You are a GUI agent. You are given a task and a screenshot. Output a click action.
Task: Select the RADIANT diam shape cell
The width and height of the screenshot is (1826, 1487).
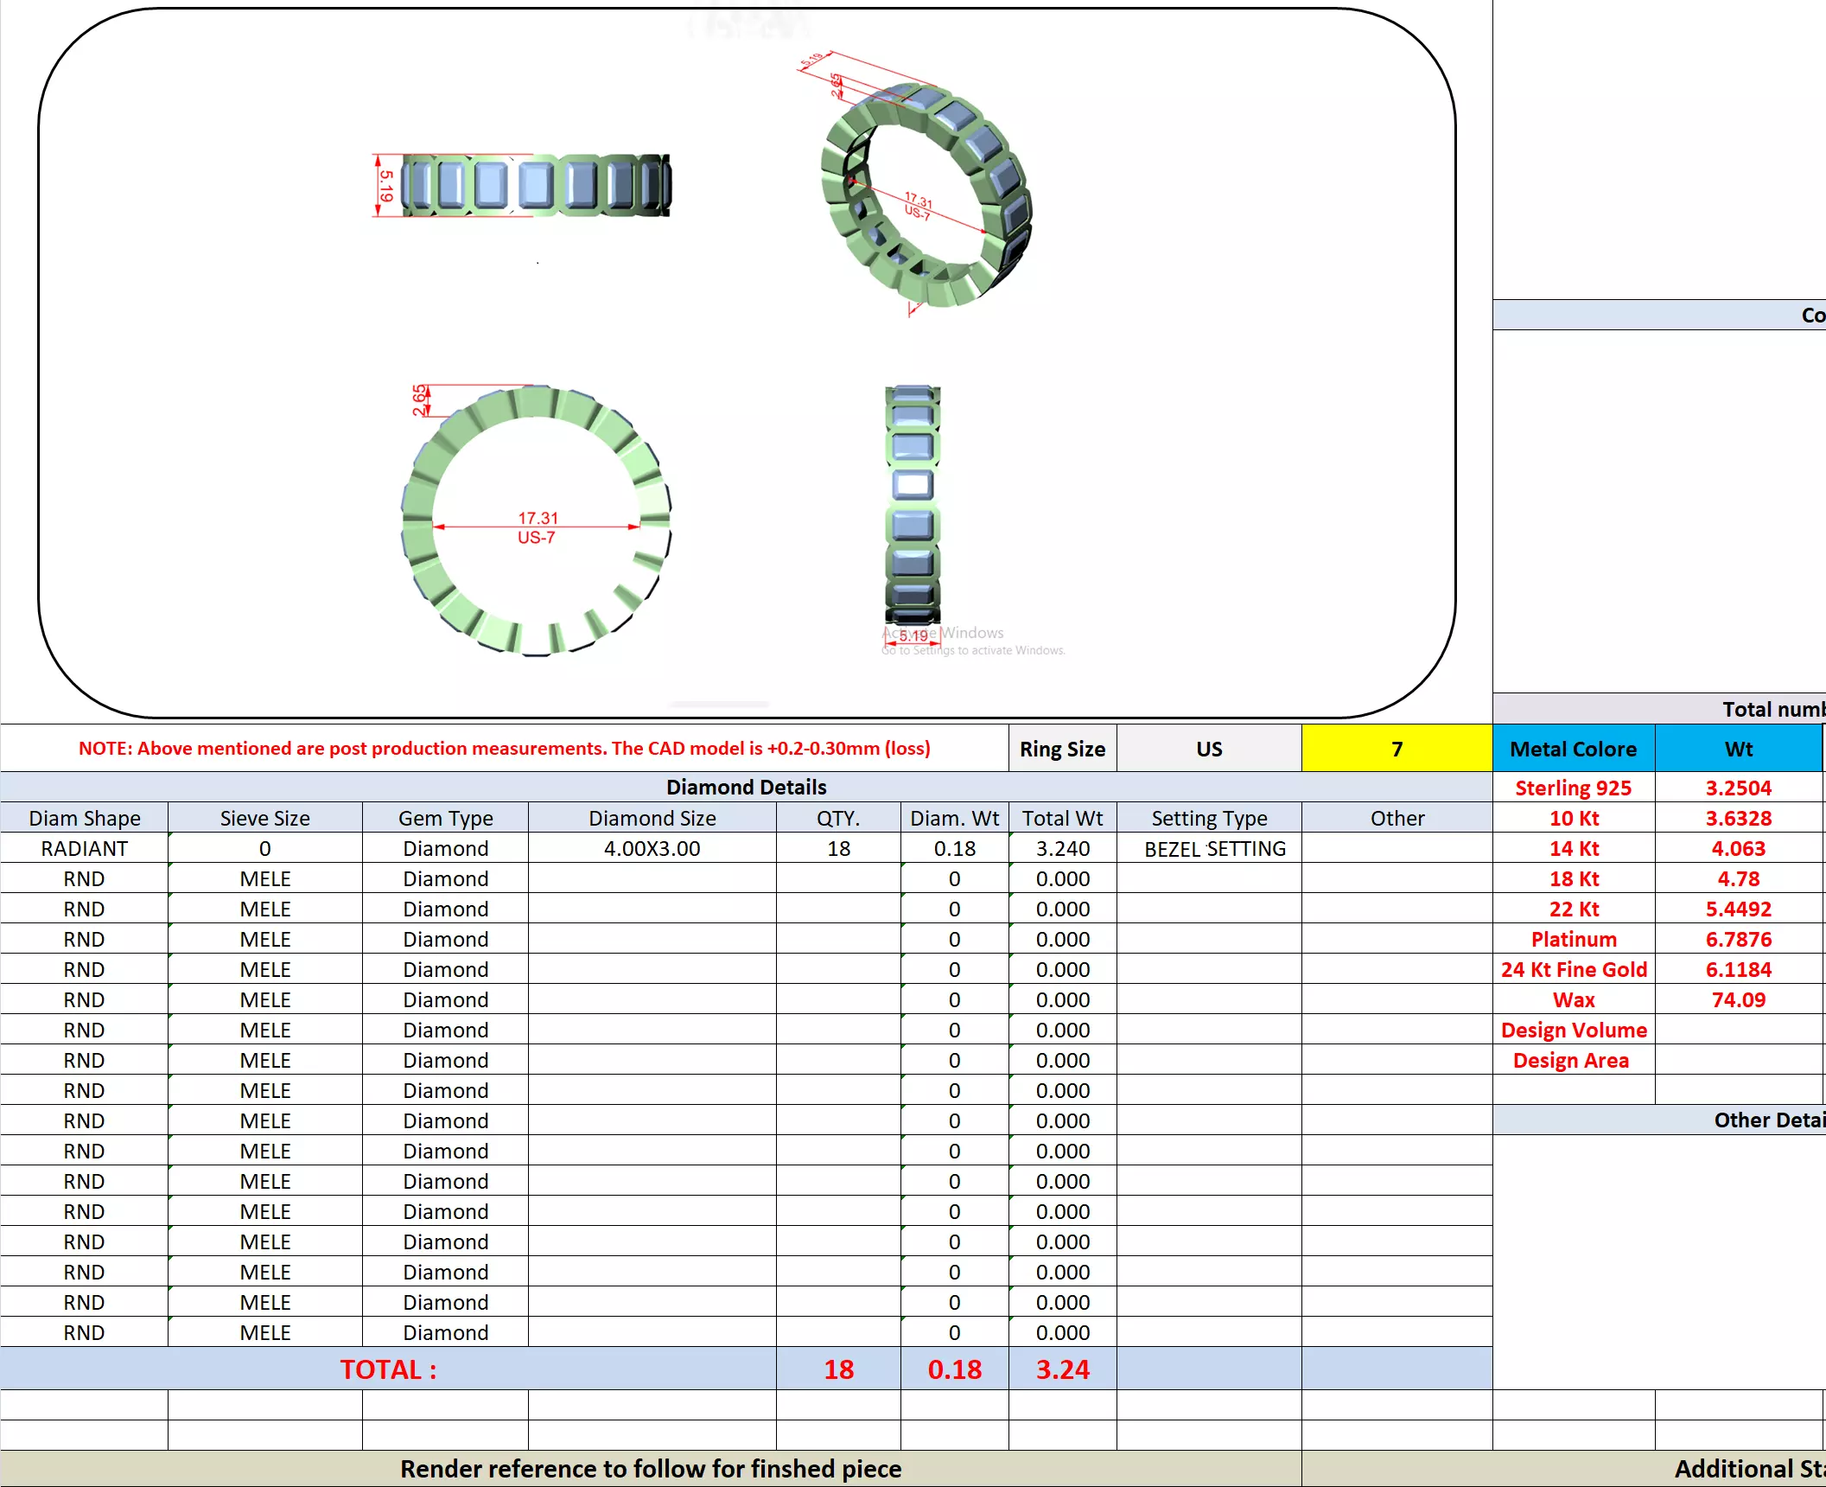click(x=84, y=848)
